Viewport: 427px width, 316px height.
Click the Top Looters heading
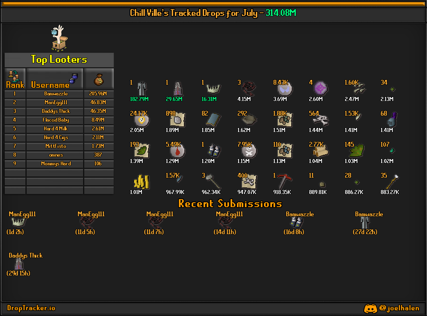click(59, 59)
